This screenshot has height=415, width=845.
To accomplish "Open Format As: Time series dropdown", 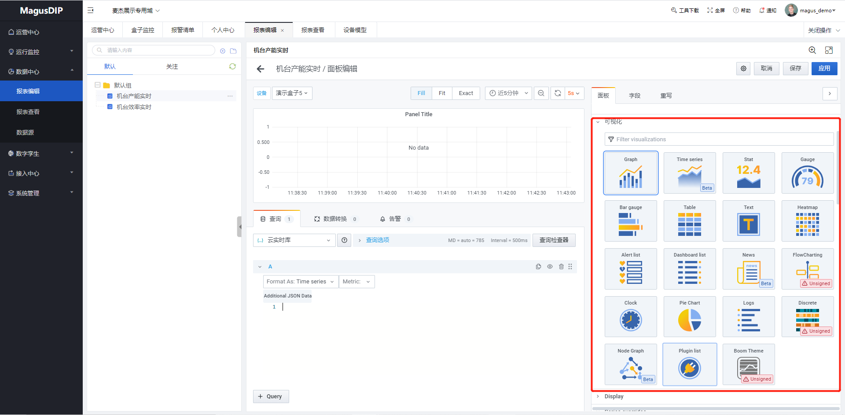I will coord(301,282).
